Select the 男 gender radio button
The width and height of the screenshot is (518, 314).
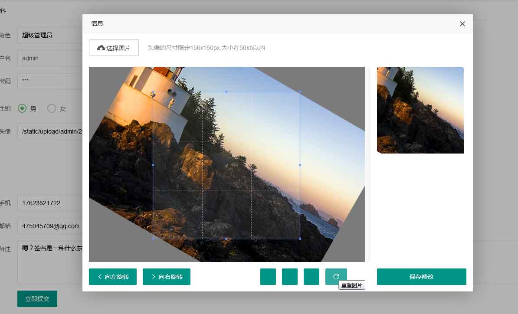(x=22, y=108)
